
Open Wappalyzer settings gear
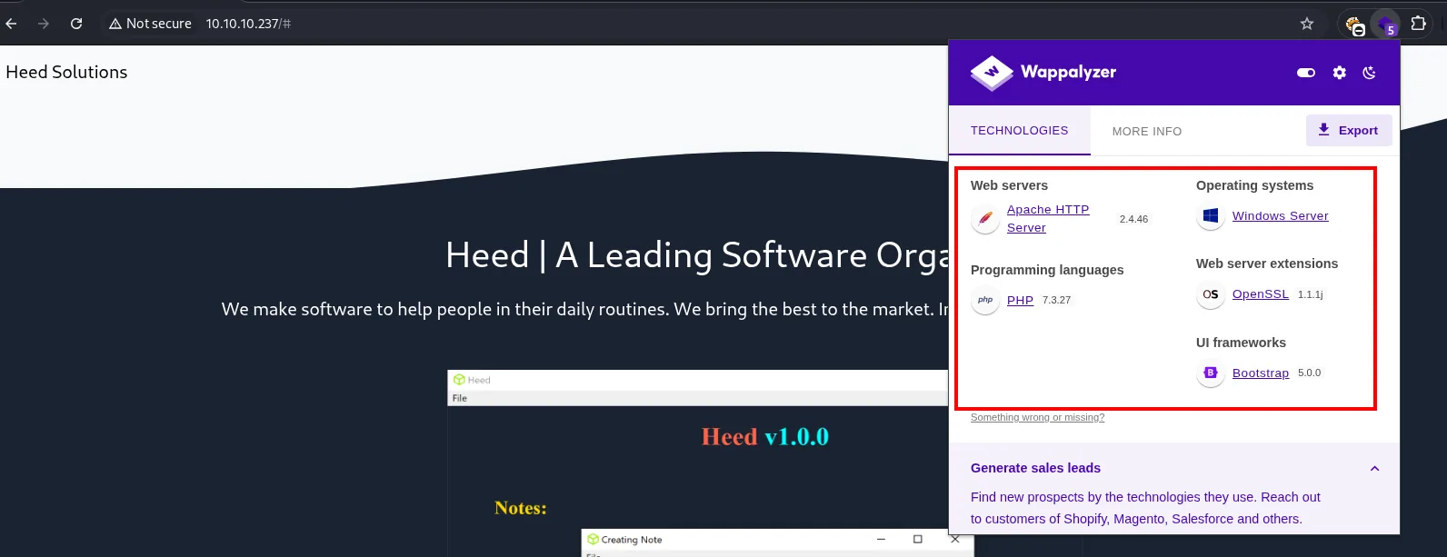click(x=1339, y=73)
